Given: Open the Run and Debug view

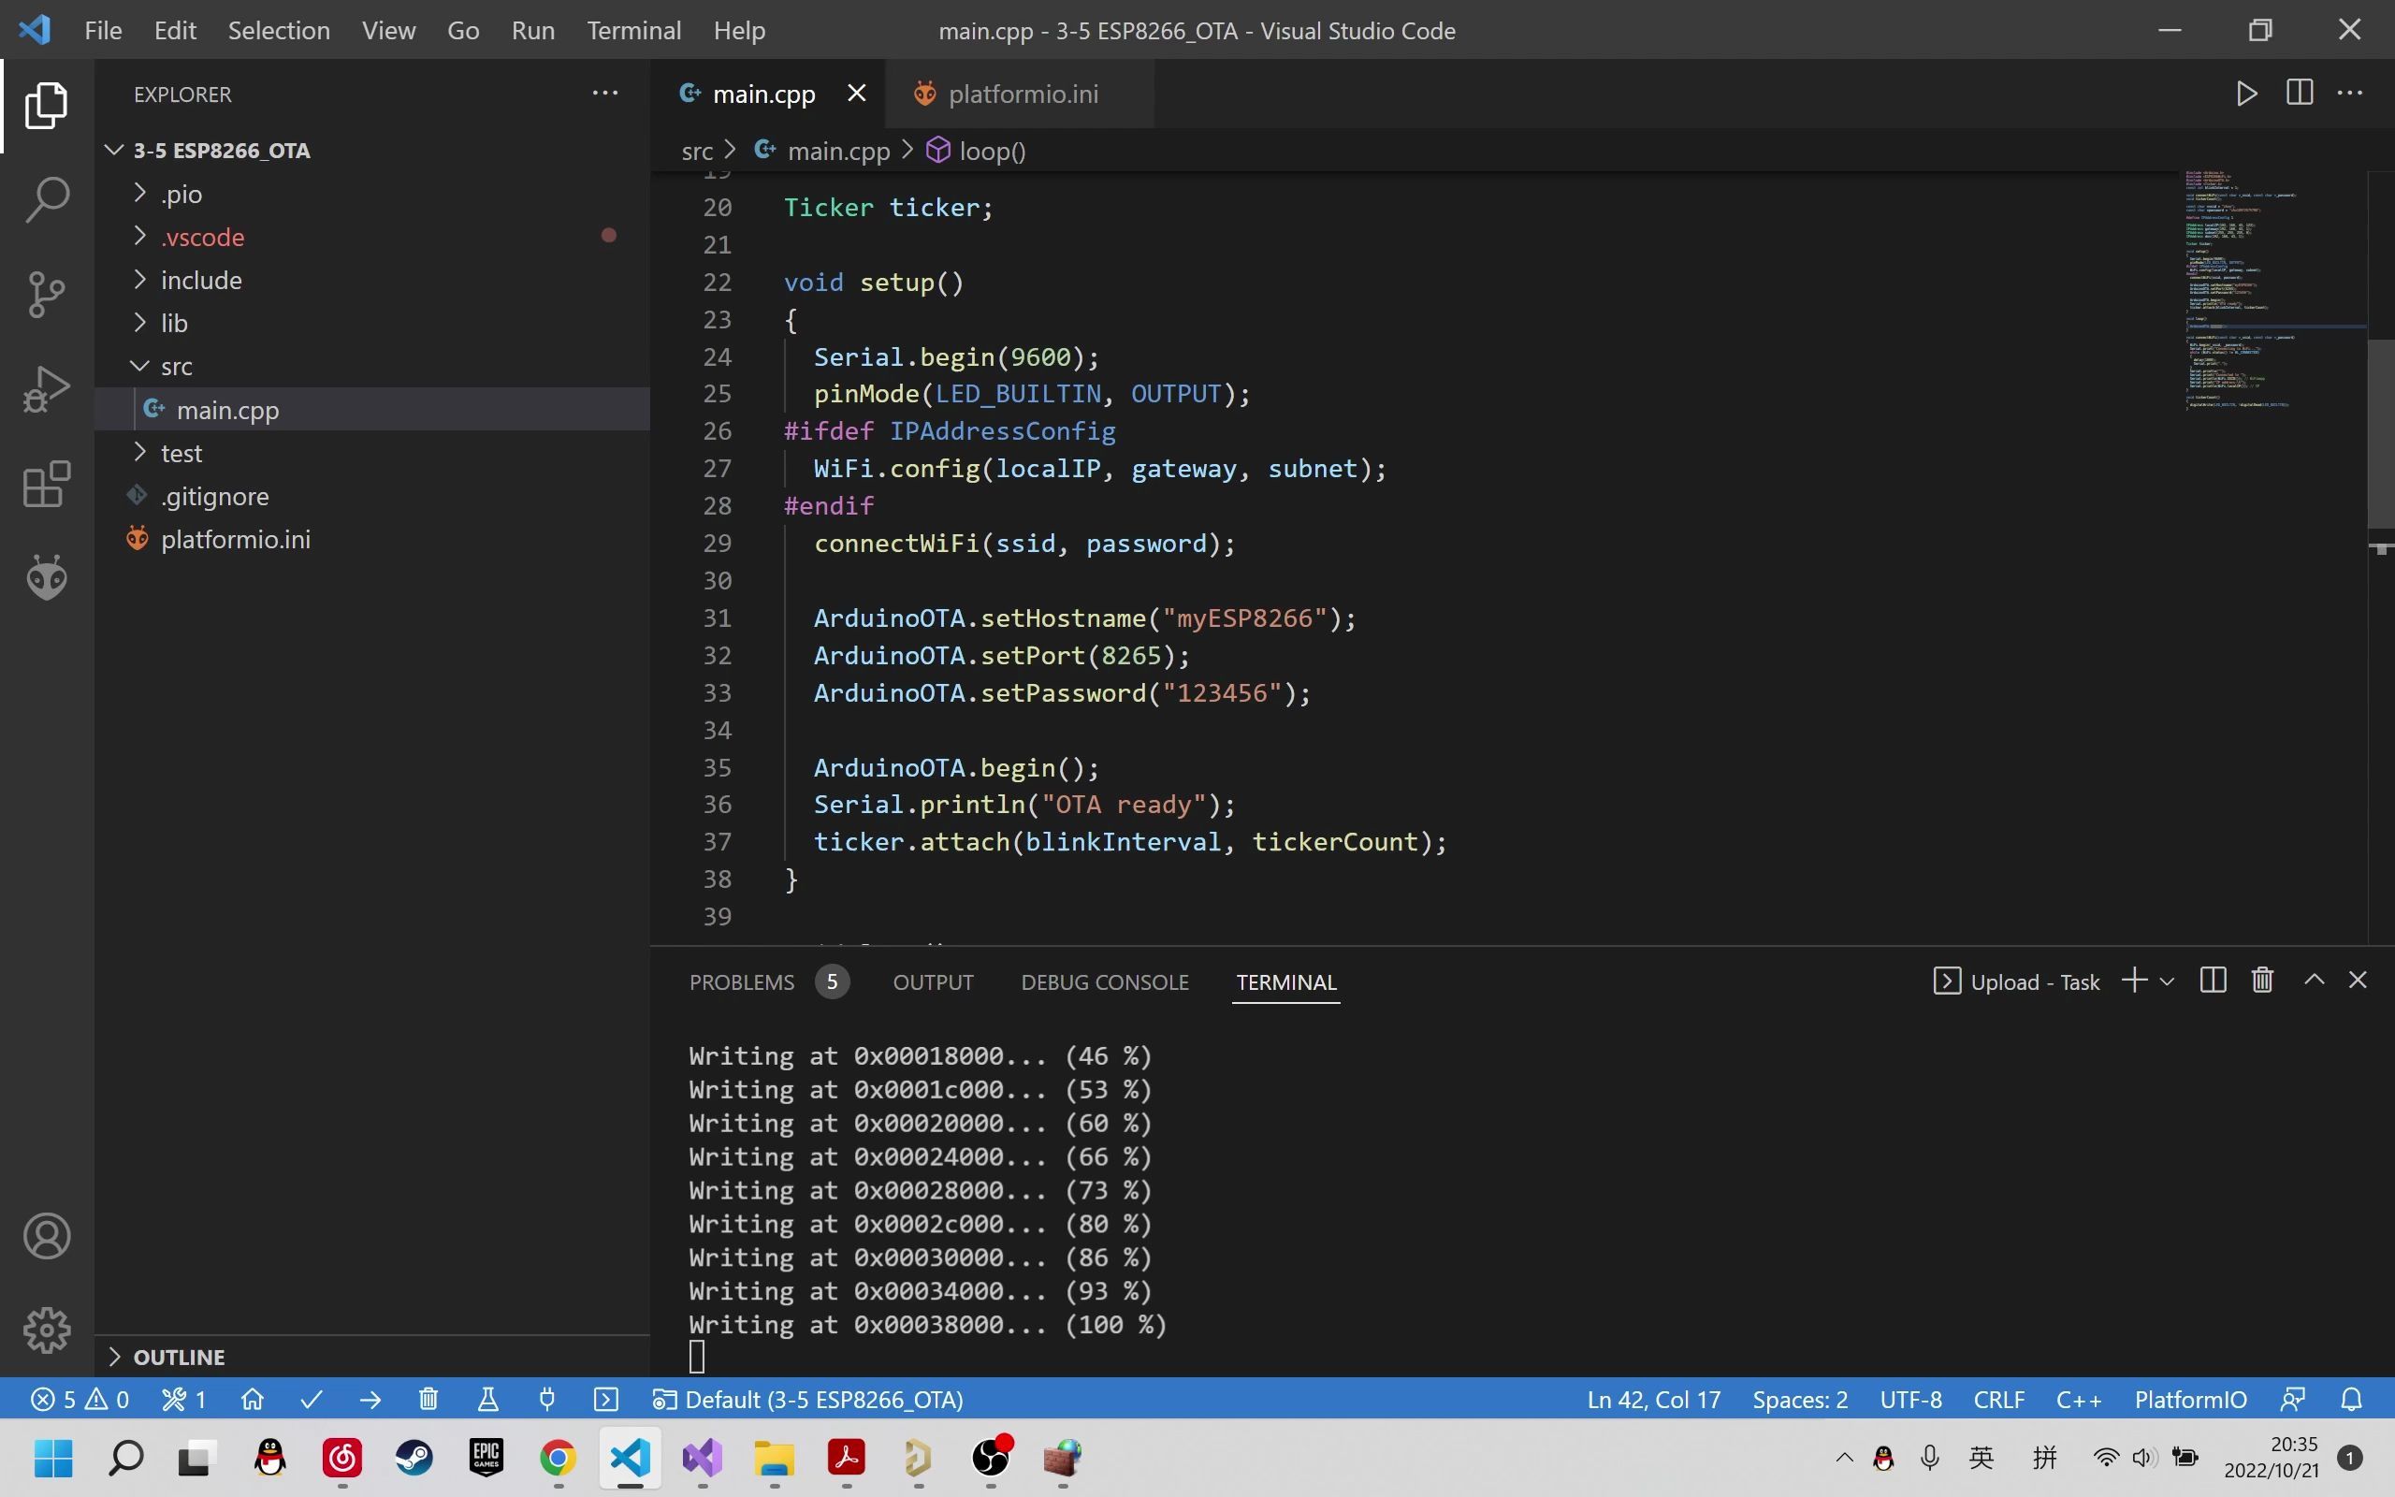Looking at the screenshot, I should [x=47, y=389].
